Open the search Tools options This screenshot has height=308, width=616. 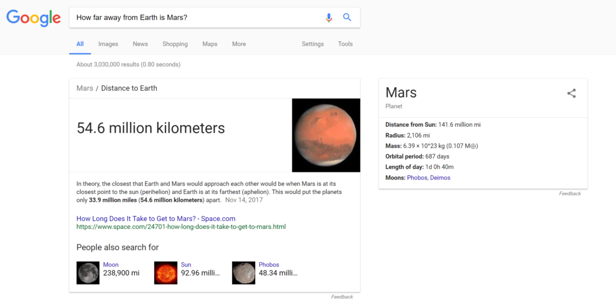click(345, 44)
